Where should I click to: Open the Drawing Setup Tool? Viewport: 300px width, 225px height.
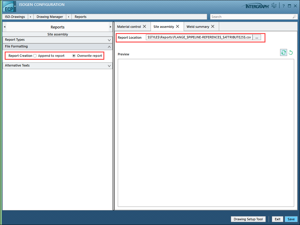tap(248, 219)
